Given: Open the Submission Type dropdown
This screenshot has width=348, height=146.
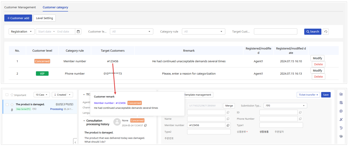Looking at the screenshot, I should pos(285,106).
